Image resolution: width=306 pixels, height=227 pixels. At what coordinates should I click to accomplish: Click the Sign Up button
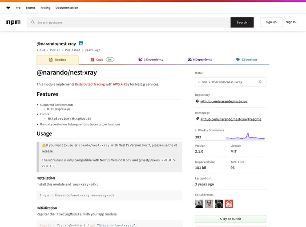coord(271,22)
